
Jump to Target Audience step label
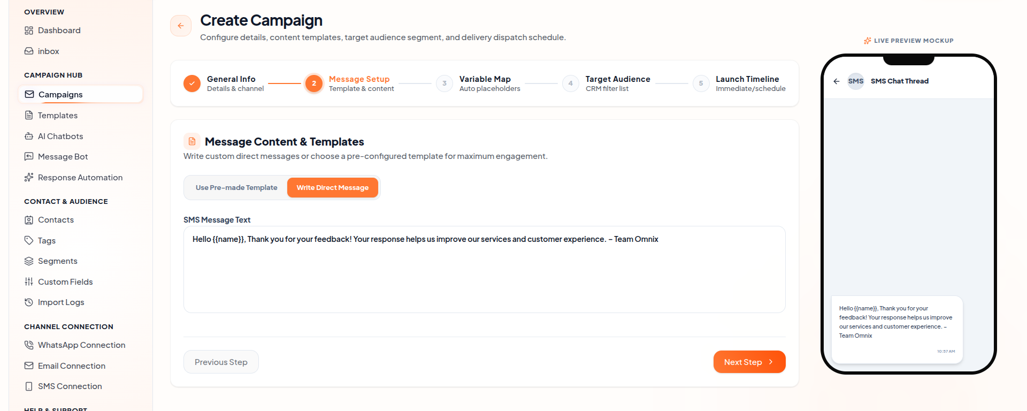coord(618,79)
